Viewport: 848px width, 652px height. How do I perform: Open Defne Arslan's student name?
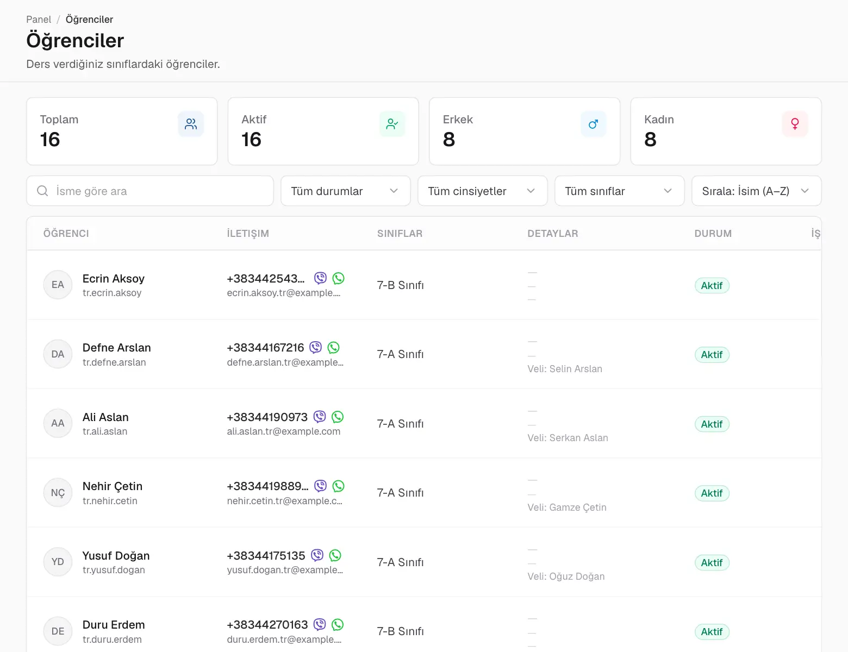tap(117, 348)
